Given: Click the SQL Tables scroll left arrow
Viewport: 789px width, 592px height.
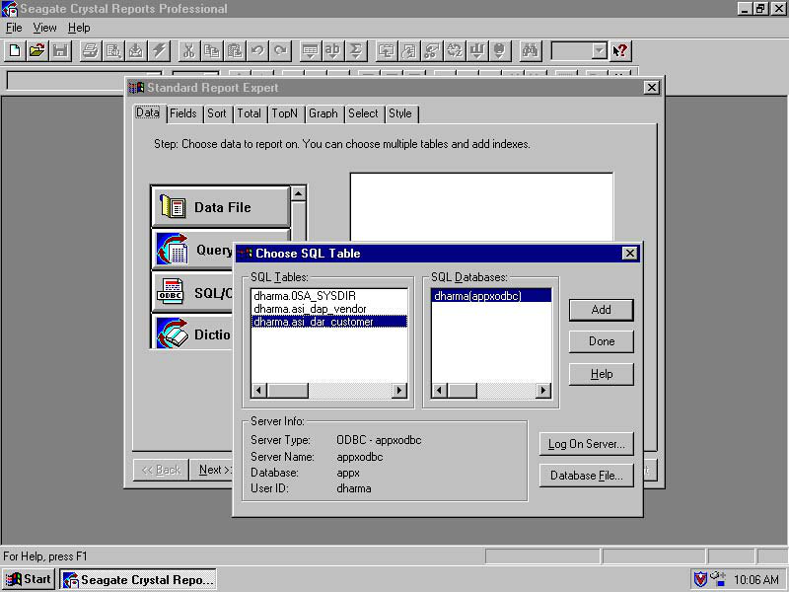Looking at the screenshot, I should click(x=259, y=390).
